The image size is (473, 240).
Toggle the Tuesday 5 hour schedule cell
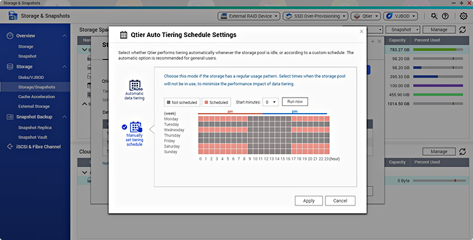[228, 124]
